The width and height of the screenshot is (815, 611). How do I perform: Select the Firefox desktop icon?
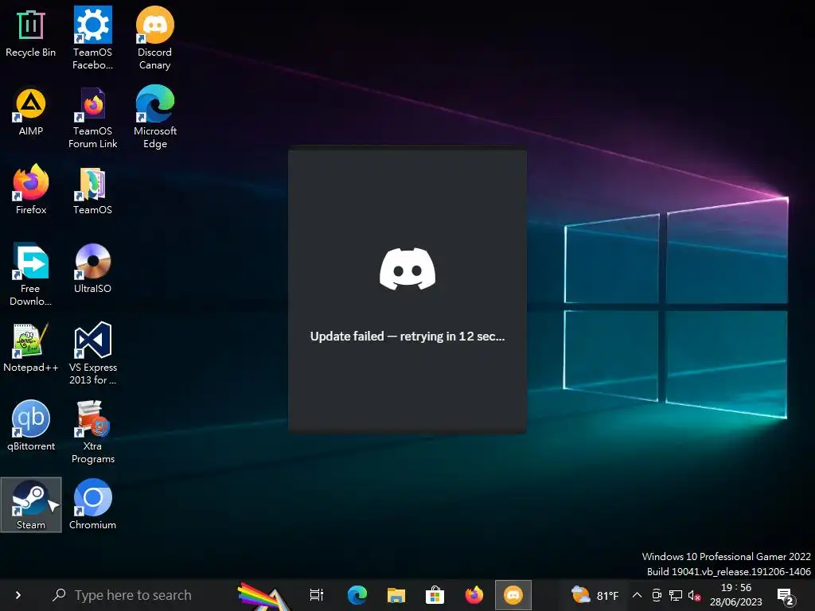point(31,189)
